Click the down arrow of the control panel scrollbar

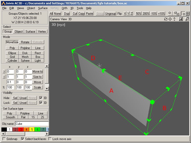point(47,88)
